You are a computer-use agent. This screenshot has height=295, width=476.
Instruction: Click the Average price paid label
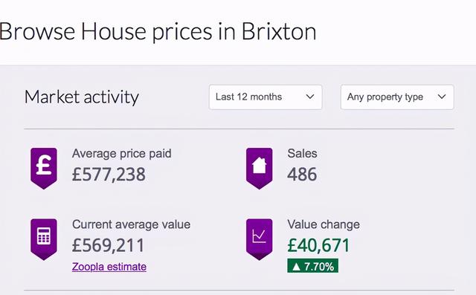(x=121, y=154)
